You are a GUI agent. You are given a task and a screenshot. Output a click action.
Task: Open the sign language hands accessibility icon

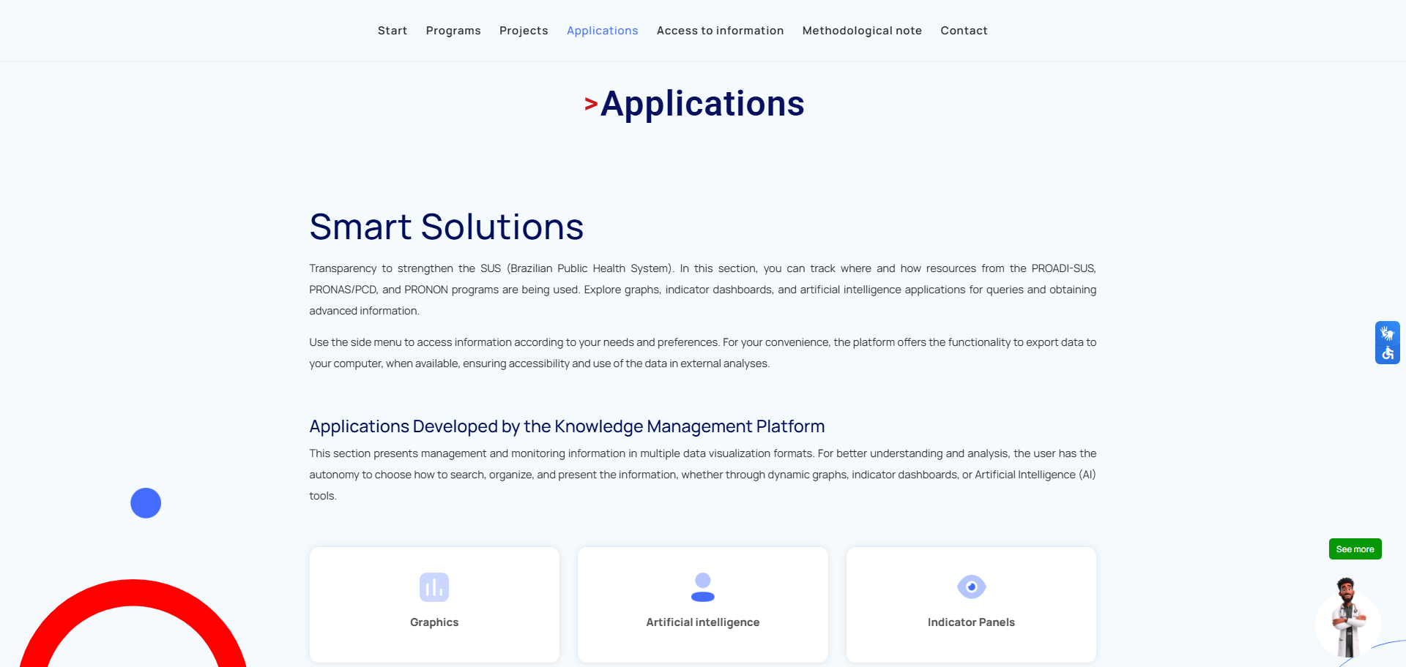[x=1387, y=333]
